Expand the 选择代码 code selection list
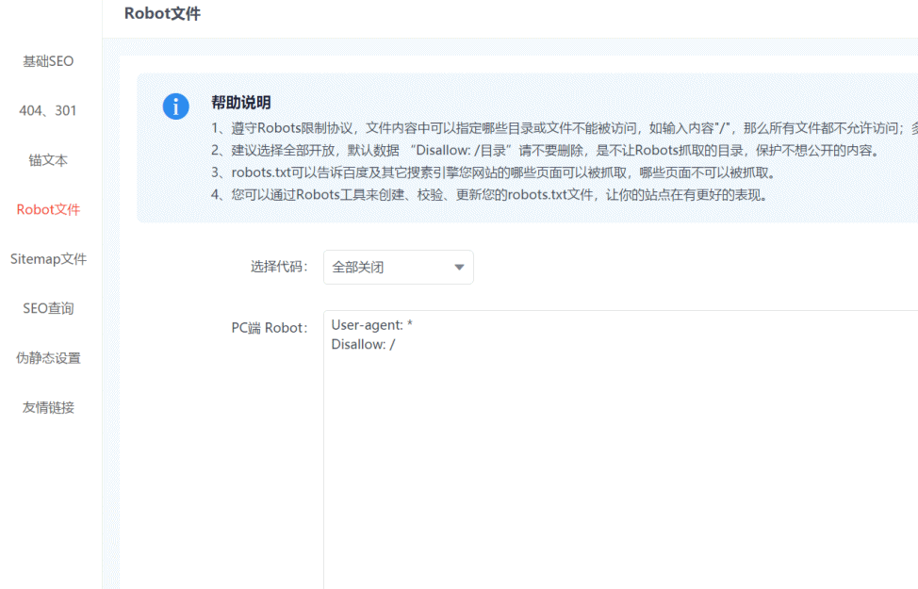The image size is (918, 589). pos(398,267)
